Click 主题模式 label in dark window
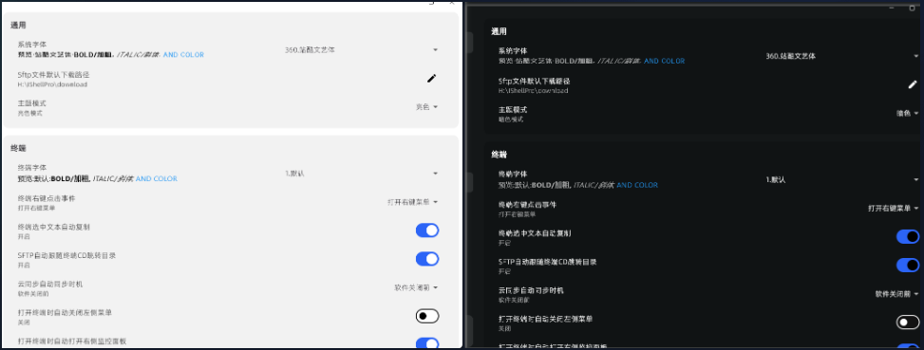924x350 pixels. 513,110
